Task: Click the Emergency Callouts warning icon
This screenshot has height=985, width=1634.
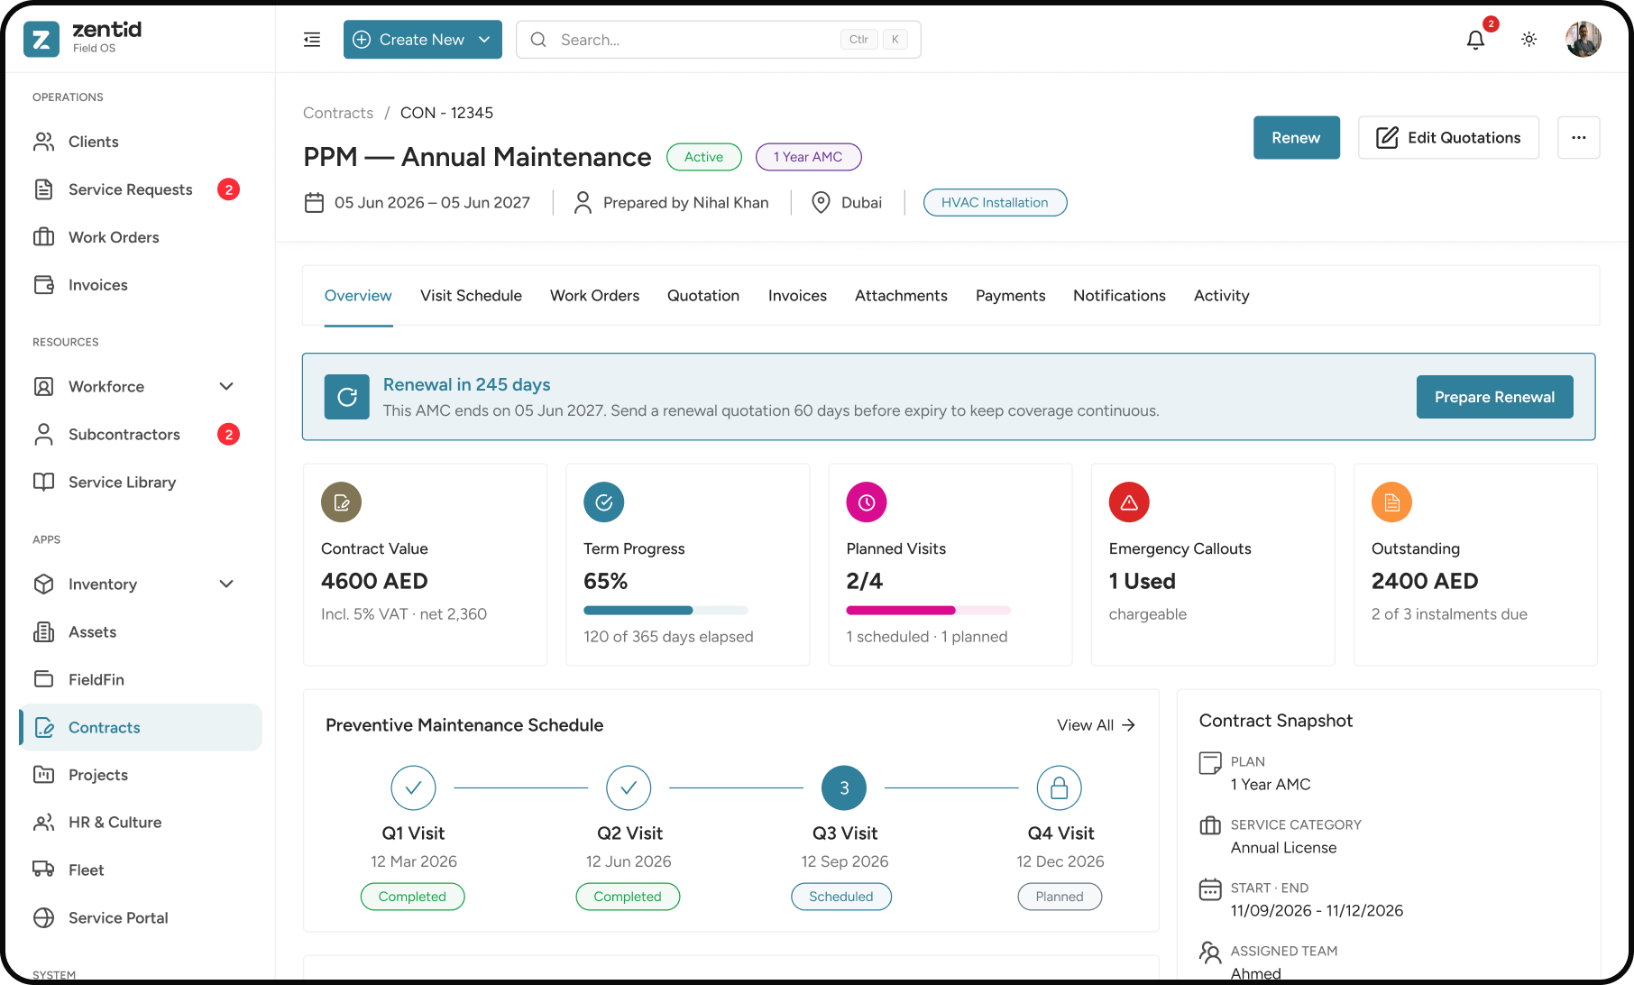Action: 1129,502
